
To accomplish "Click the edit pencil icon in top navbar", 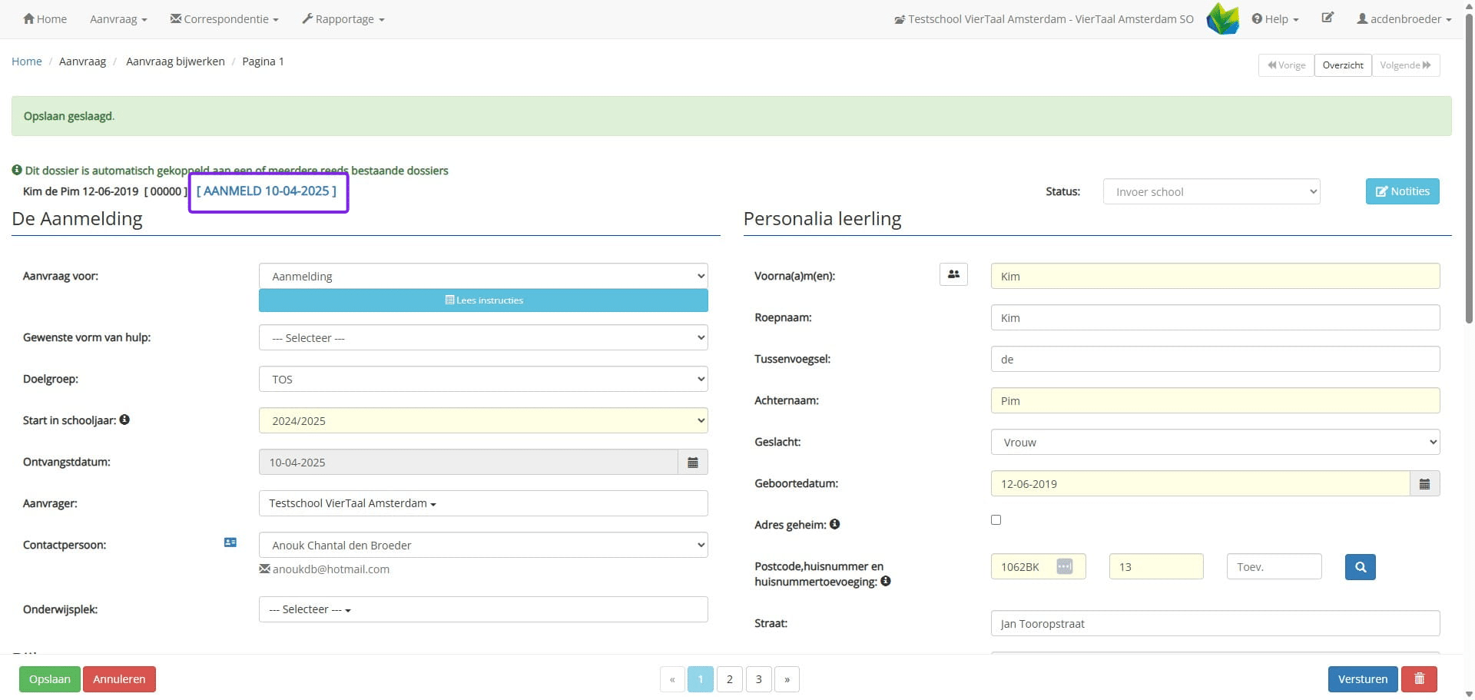I will click(1327, 18).
